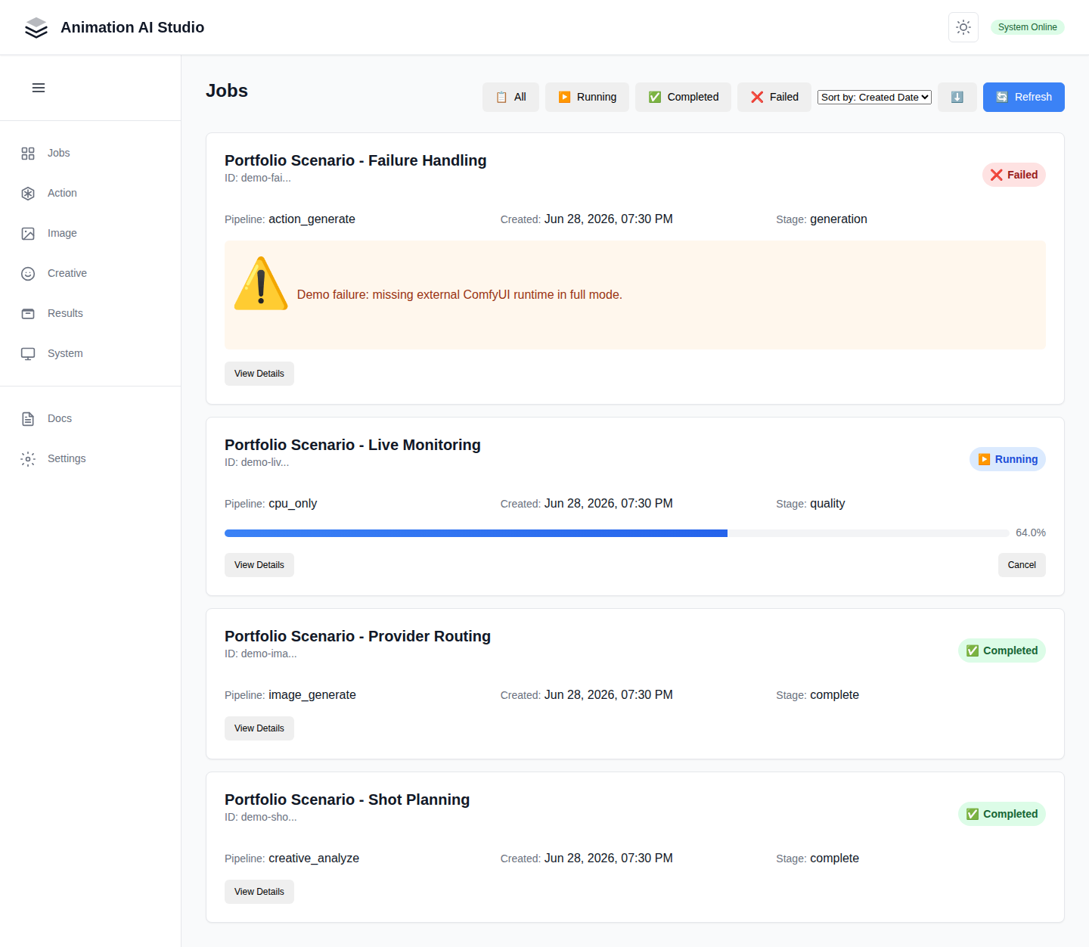Open Jobs in the sidebar
This screenshot has height=947, width=1089.
[x=91, y=154]
